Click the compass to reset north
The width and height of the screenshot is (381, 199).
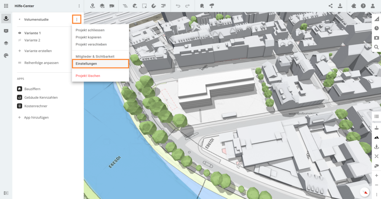pos(365,192)
